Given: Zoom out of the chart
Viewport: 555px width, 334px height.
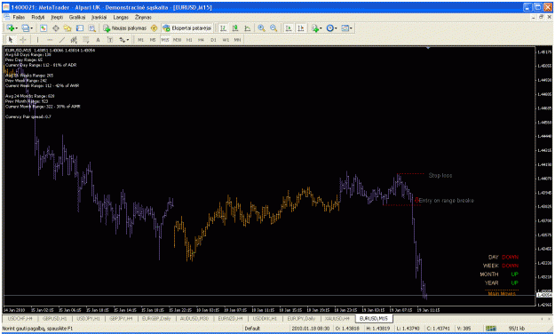Looking at the screenshot, I should point(274,28).
